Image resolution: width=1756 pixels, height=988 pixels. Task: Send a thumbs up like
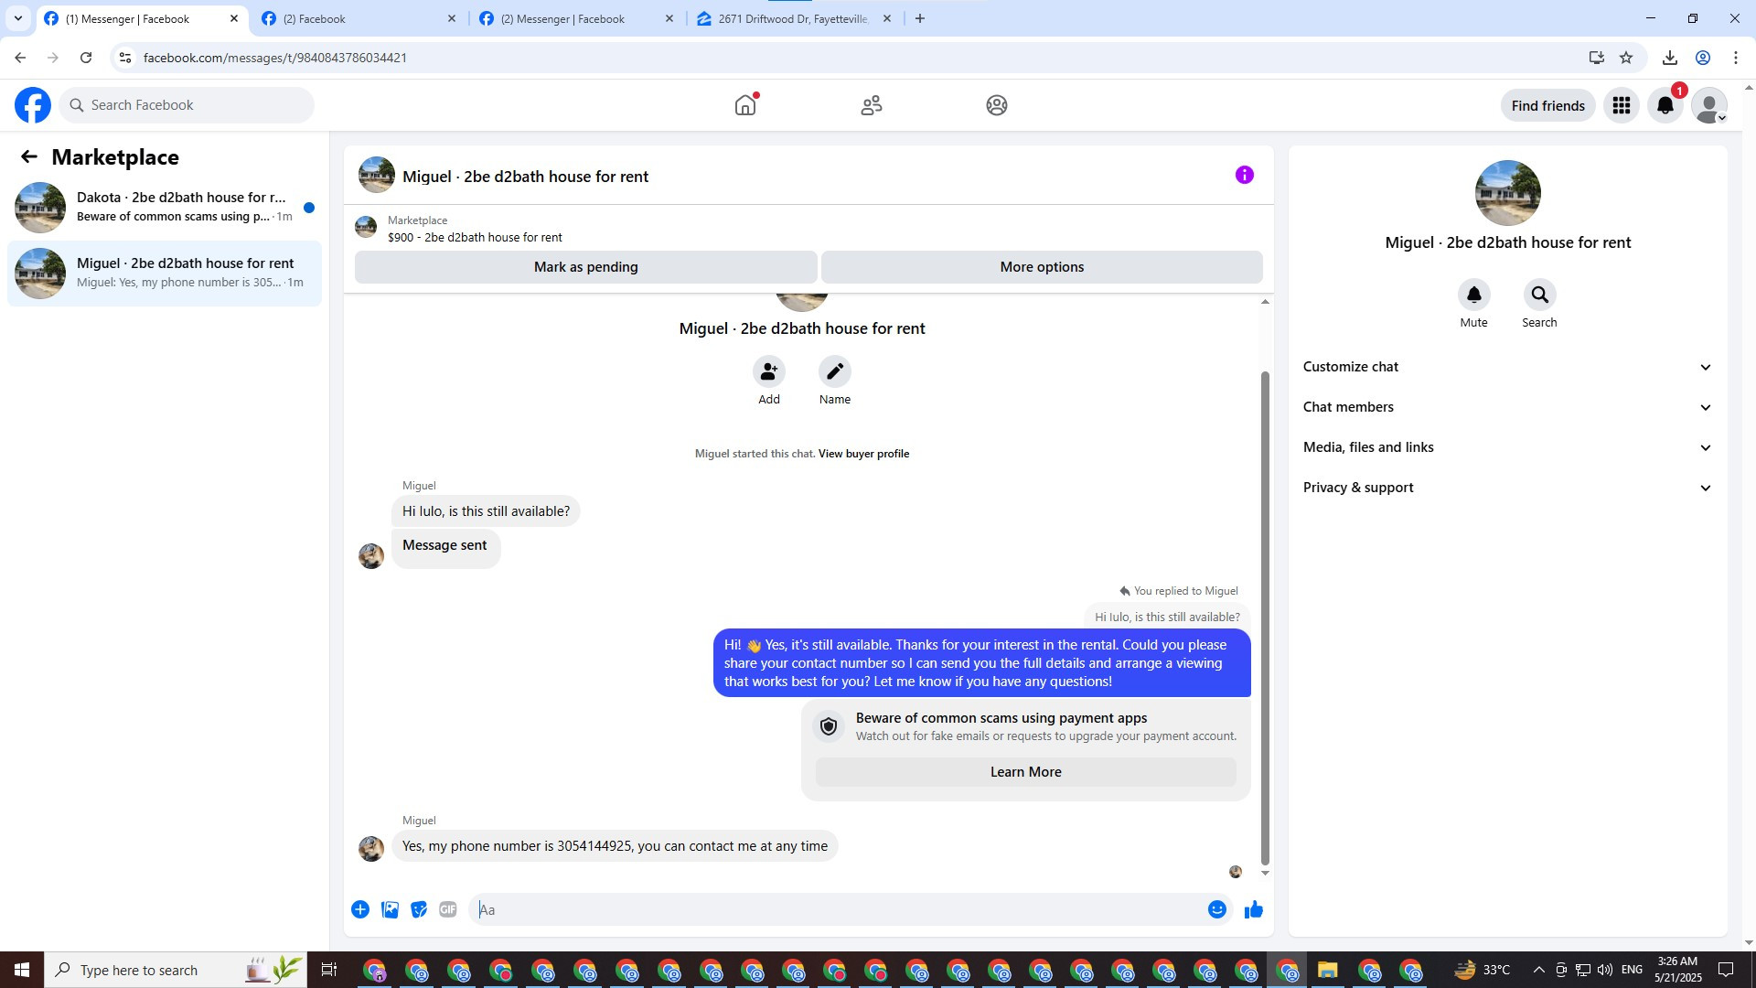click(1254, 909)
